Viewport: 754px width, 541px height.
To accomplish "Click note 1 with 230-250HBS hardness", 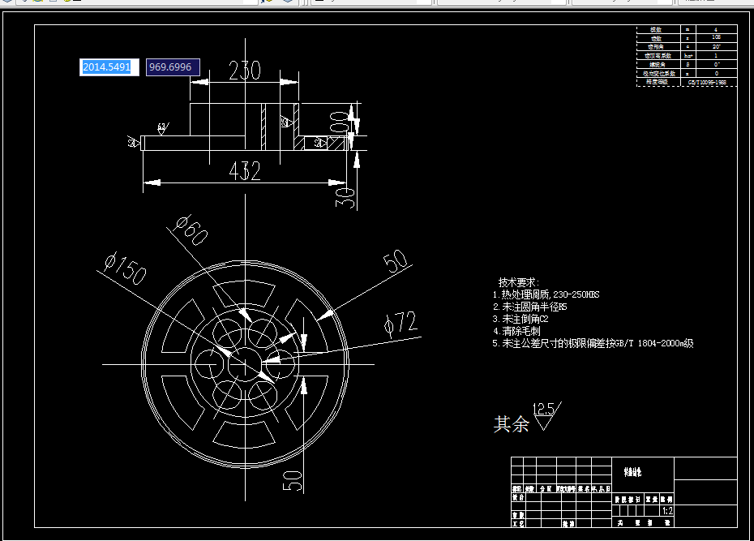I will 546,294.
